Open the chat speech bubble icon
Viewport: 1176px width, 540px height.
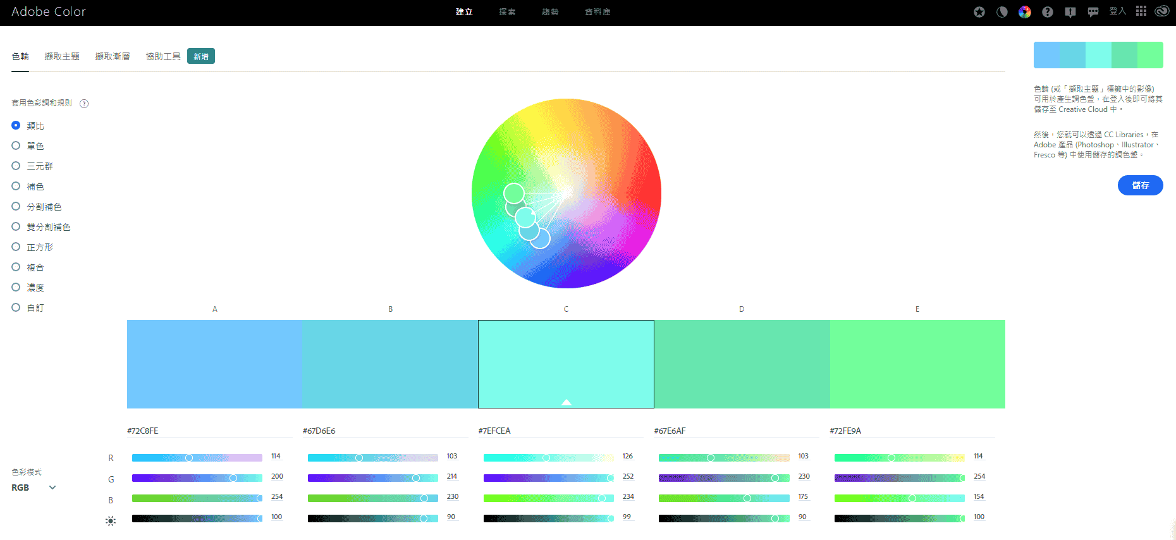click(x=1093, y=12)
